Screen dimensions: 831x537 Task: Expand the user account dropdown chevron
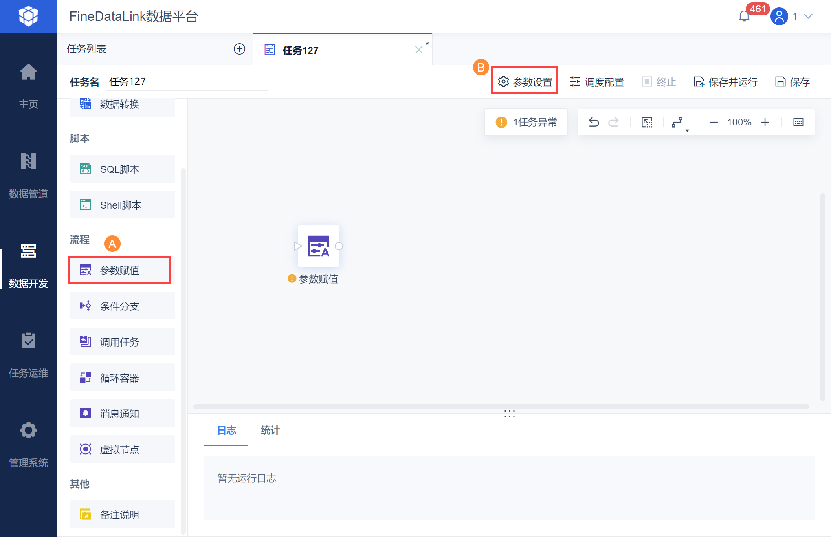tap(808, 16)
